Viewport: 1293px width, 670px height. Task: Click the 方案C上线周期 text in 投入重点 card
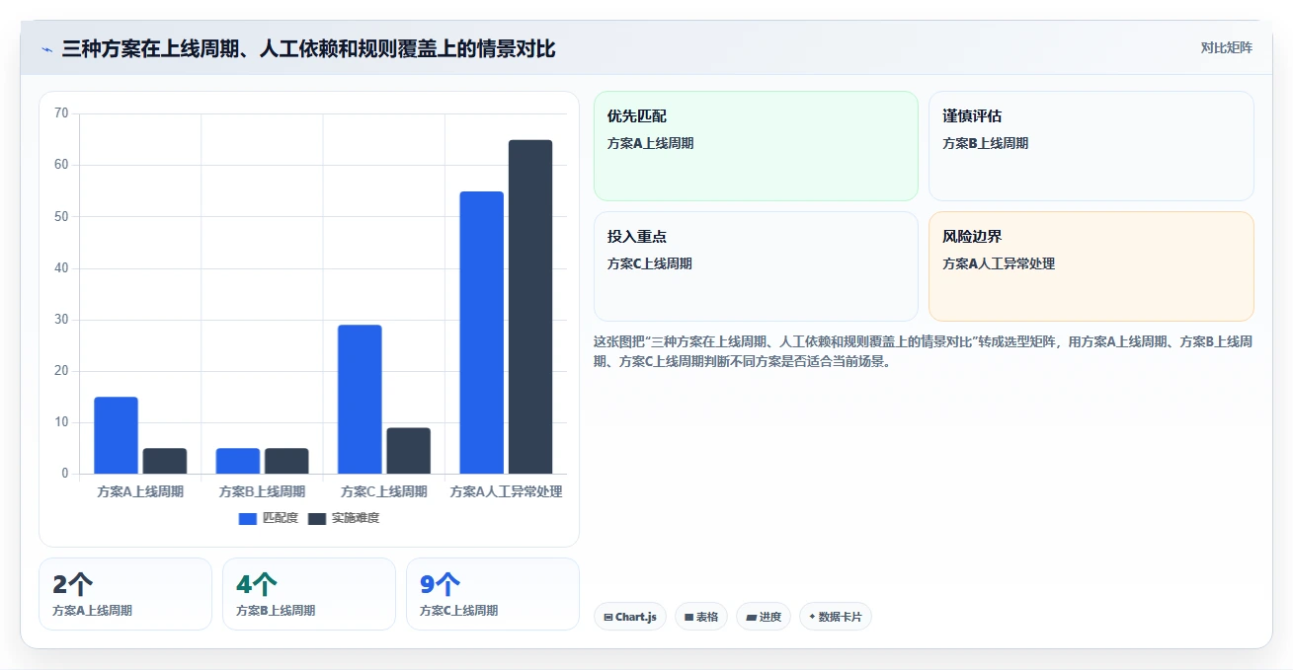pos(650,263)
